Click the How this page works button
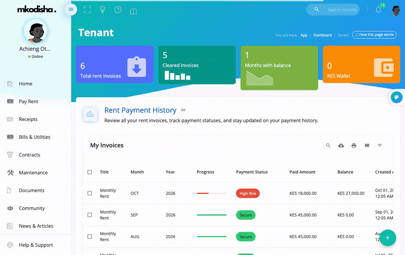This screenshot has width=405, height=255. pyautogui.click(x=374, y=35)
